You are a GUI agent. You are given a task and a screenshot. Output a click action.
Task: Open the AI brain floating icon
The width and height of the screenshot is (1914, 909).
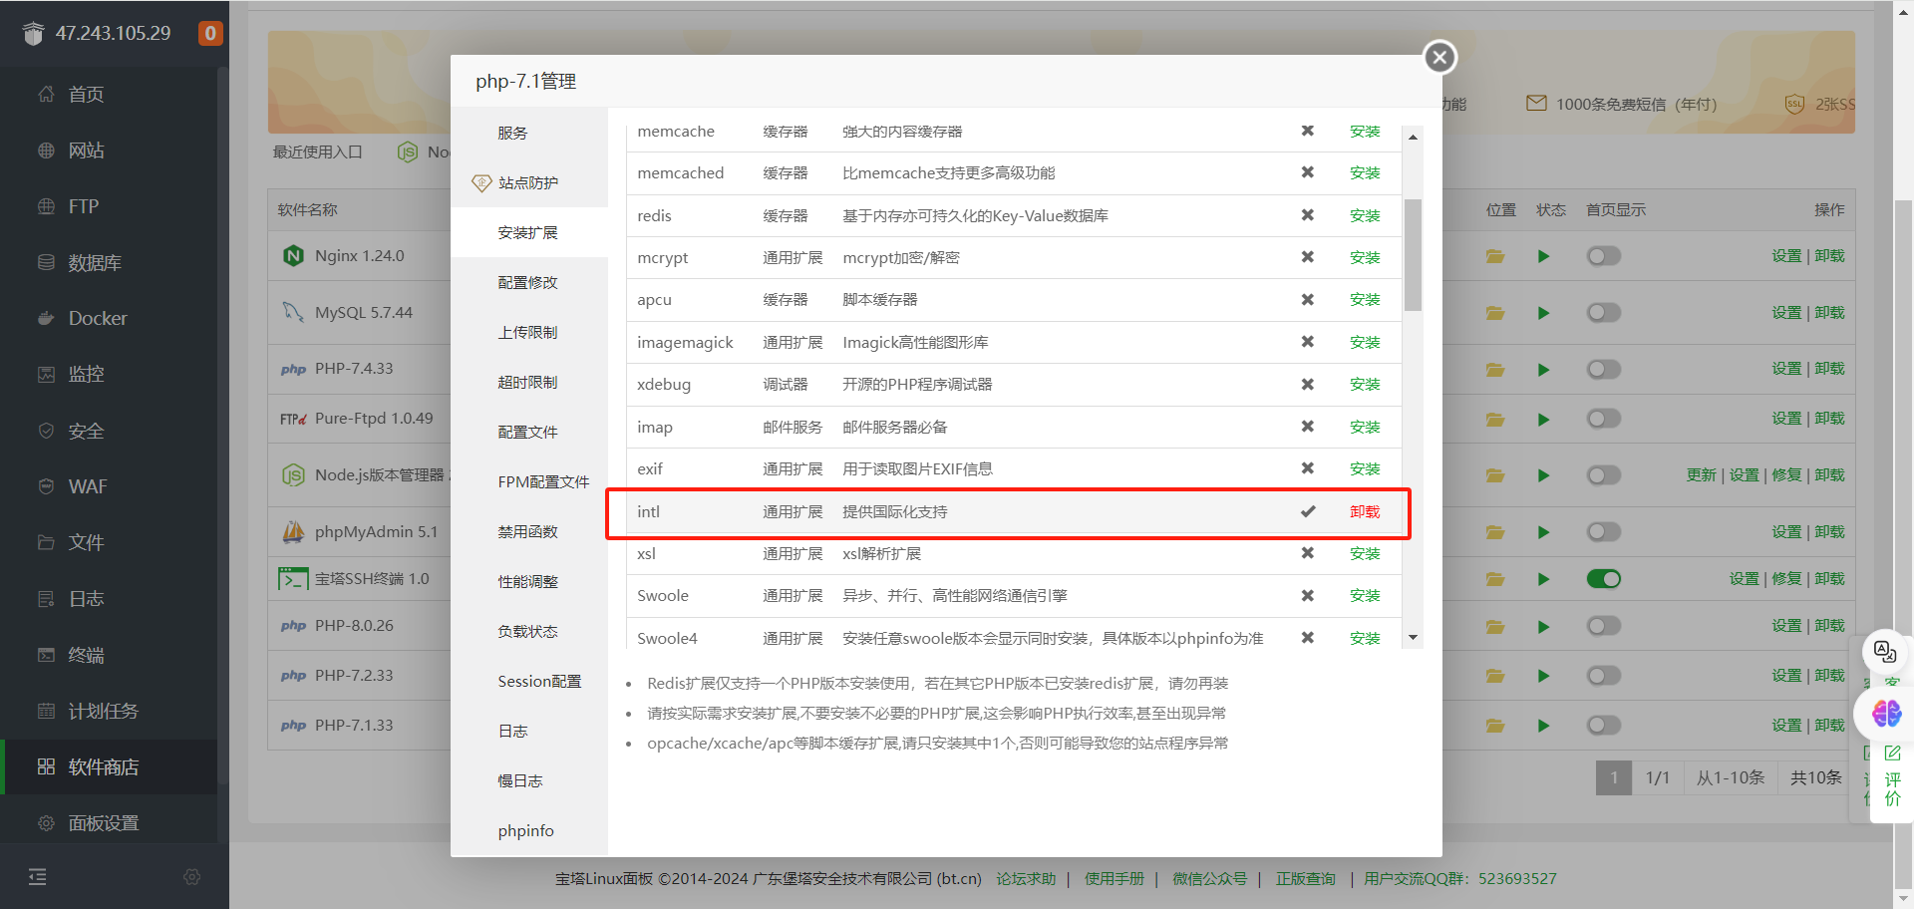tap(1885, 714)
